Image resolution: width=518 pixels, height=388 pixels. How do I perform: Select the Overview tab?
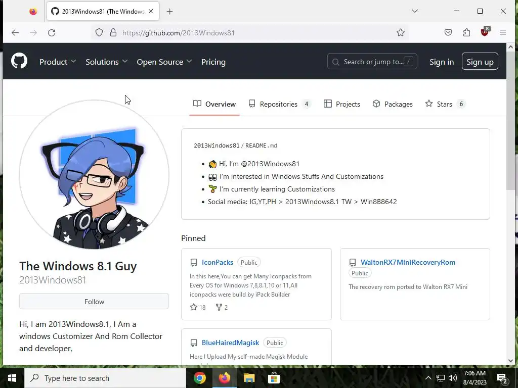coord(214,104)
